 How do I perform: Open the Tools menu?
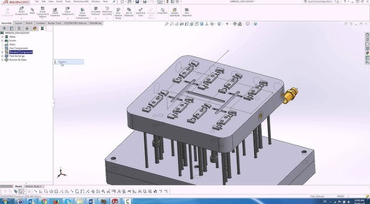coord(68,1)
